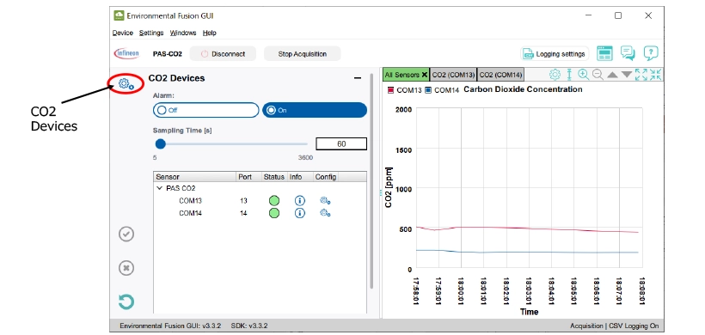The image size is (705, 335).
Task: Click the Sampling Time slider handle
Action: pos(160,144)
